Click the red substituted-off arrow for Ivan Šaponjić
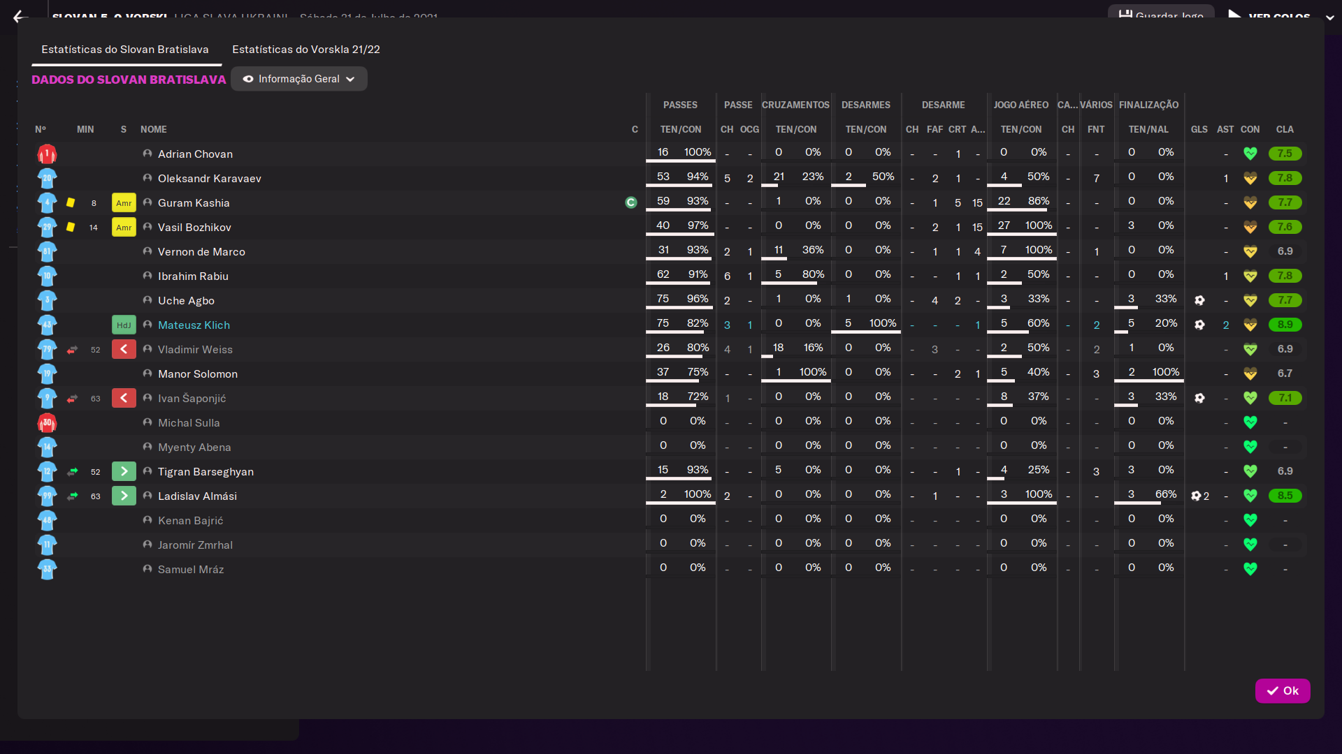The width and height of the screenshot is (1342, 754). (124, 398)
